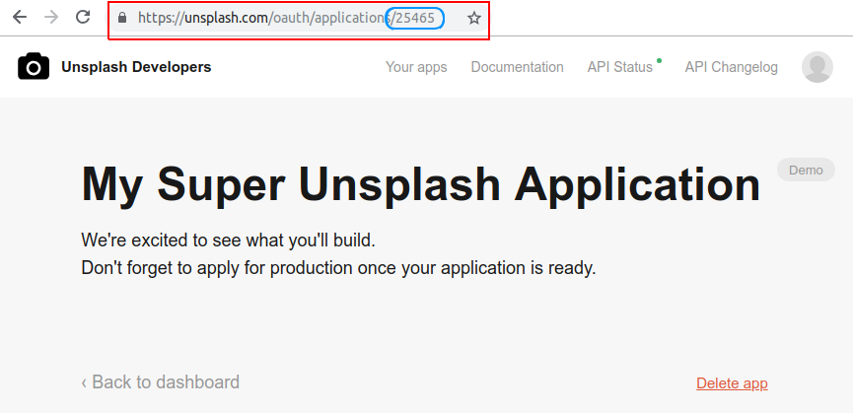Reload the current page
Viewport: 853px width, 413px height.
(x=84, y=18)
